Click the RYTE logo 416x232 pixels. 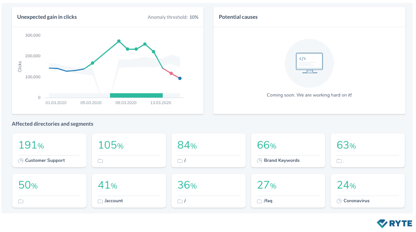(x=394, y=223)
